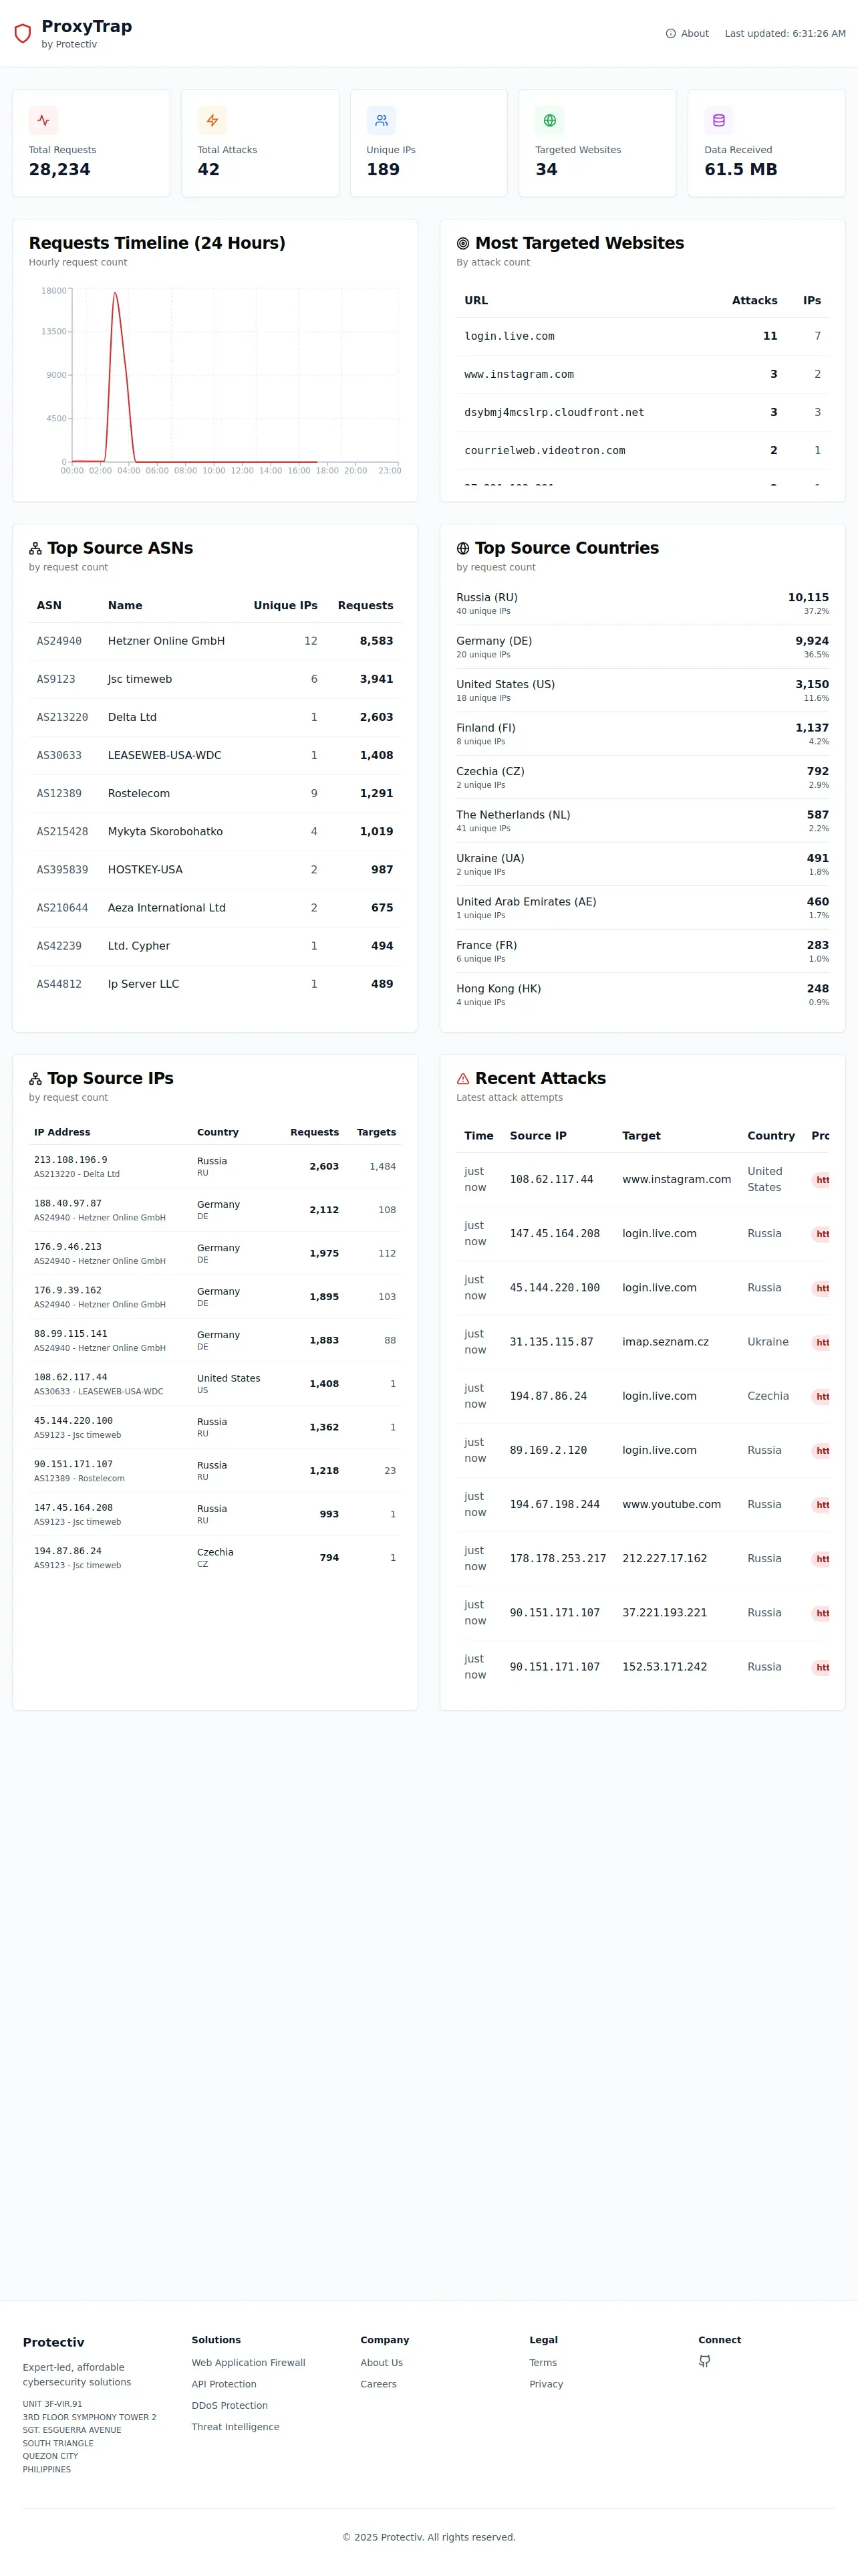Screen dimensions: 858x2576
Task: Select AS213220 Delta Ltd row
Action: pyautogui.click(x=214, y=717)
